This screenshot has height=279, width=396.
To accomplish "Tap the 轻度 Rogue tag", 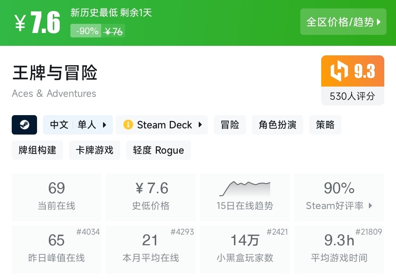I will tap(158, 150).
